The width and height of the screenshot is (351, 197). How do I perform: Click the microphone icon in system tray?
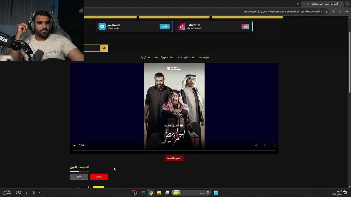click(34, 193)
